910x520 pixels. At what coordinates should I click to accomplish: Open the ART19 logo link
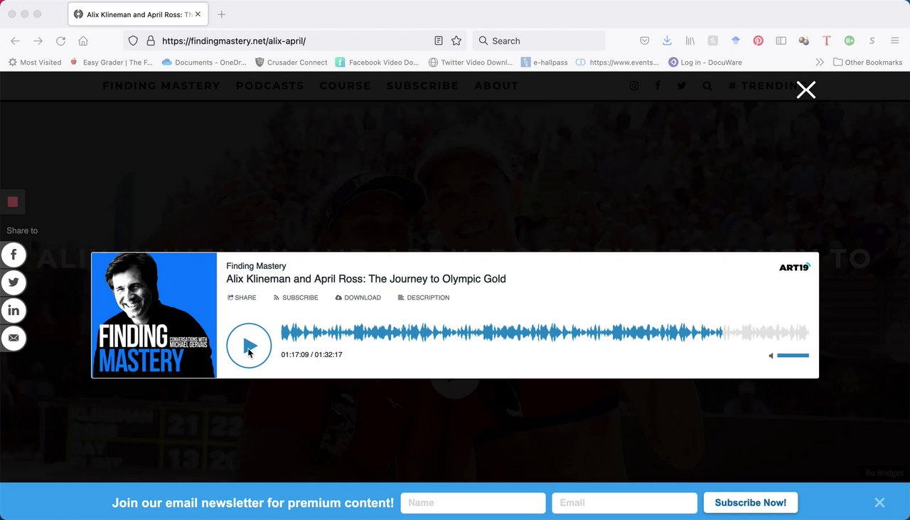click(x=795, y=267)
